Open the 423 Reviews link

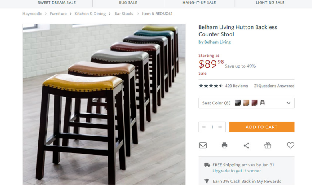[236, 86]
